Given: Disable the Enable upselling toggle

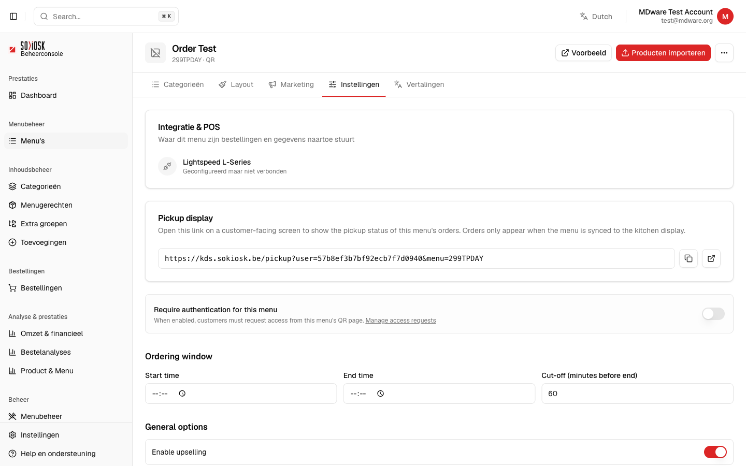Looking at the screenshot, I should click(x=715, y=452).
